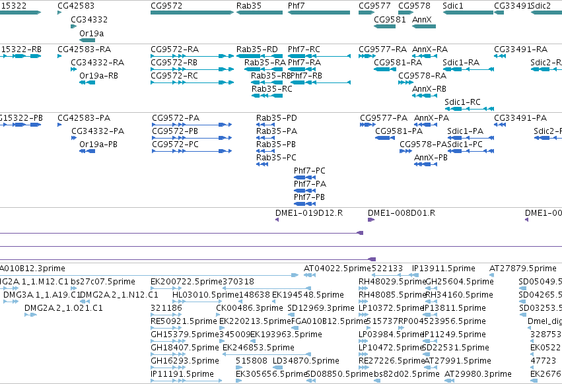The image size is (562, 384).
Task: Click EST AT29980.3prime
Action: click(x=478, y=374)
